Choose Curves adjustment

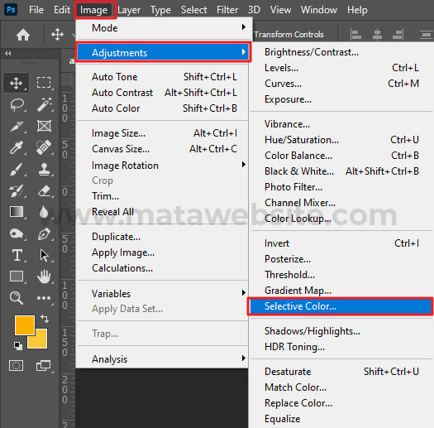point(341,84)
